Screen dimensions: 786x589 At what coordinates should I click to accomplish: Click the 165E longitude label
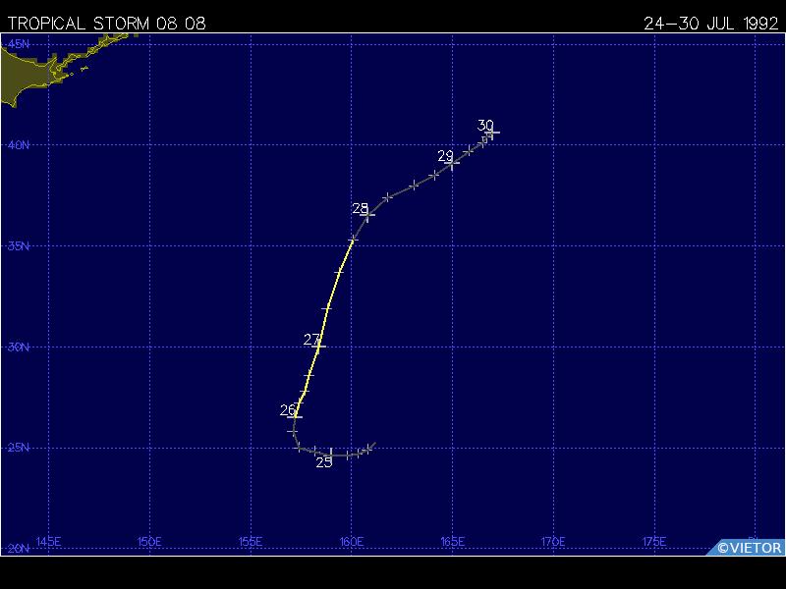(453, 542)
